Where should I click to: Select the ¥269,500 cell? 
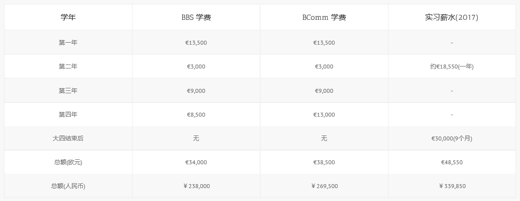[x=324, y=186]
